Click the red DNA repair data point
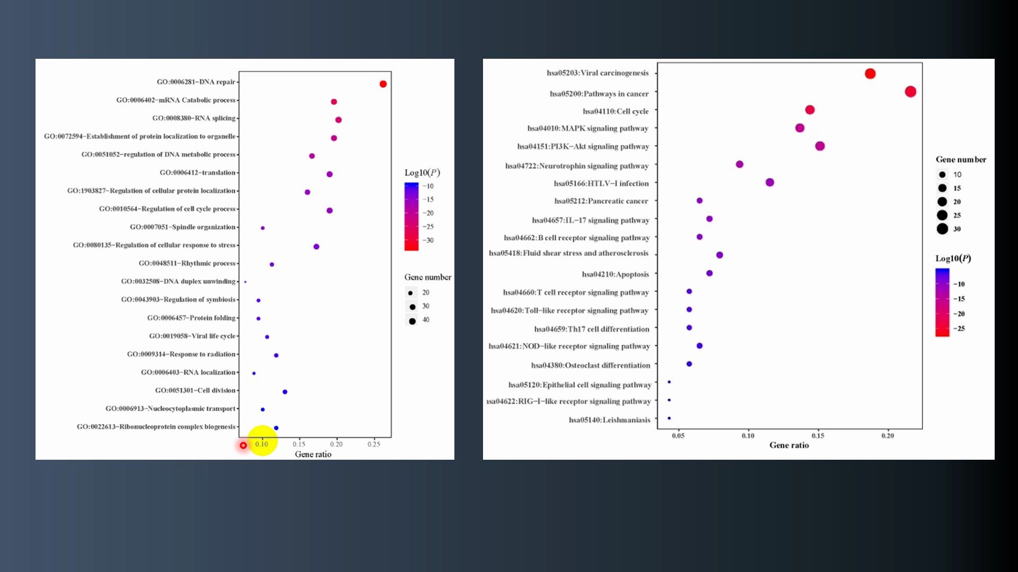Viewport: 1018px width, 572px height. coord(383,84)
